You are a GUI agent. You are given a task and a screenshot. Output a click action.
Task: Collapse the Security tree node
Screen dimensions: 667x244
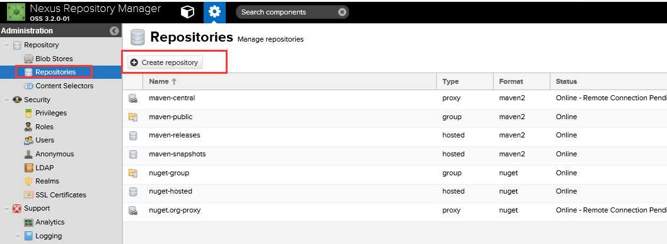7,100
